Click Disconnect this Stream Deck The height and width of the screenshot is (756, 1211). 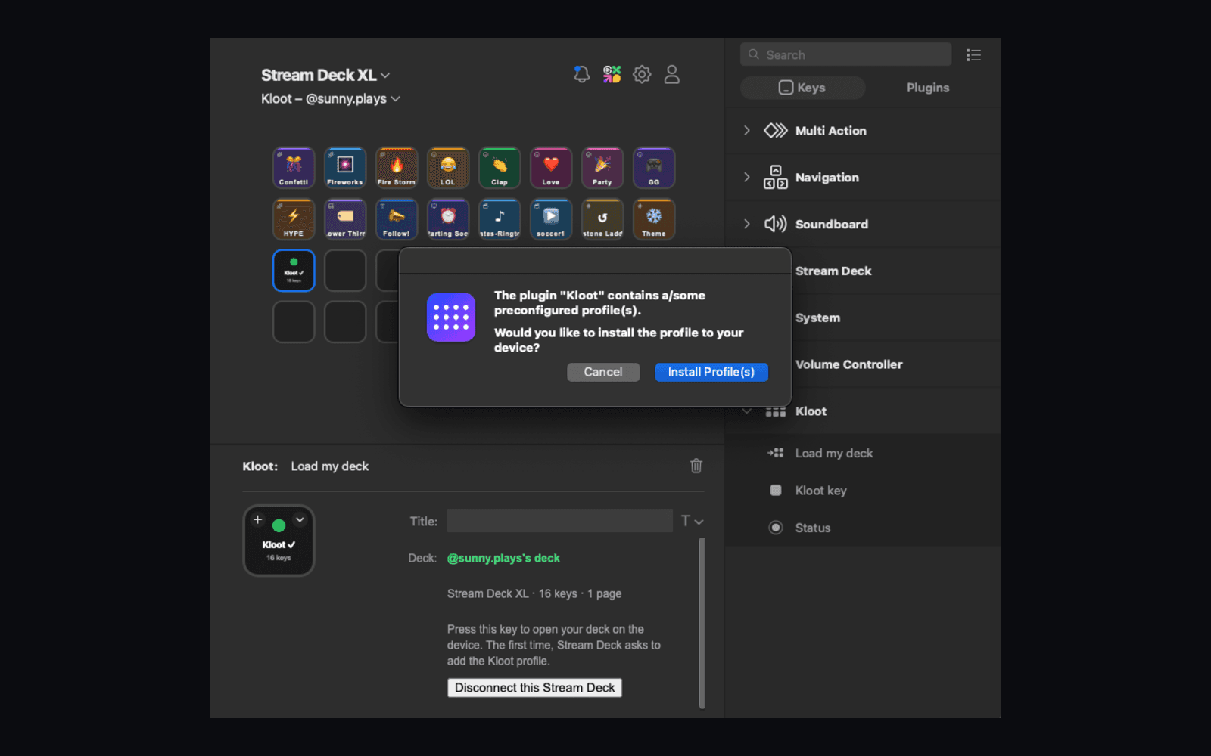pos(534,688)
